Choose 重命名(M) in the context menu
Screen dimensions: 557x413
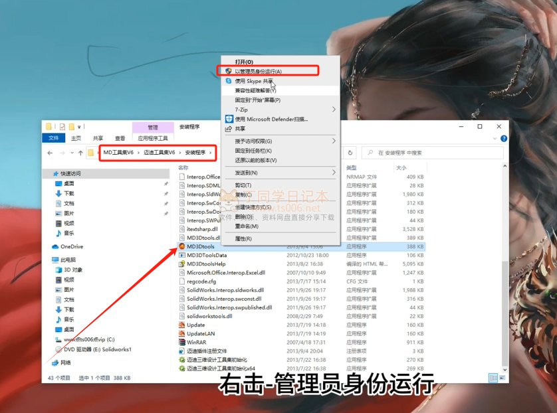(280, 226)
